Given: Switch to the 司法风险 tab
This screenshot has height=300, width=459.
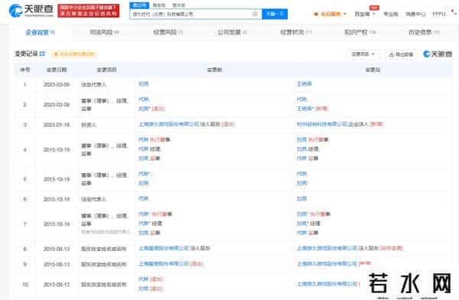Looking at the screenshot, I should pyautogui.click(x=104, y=32).
